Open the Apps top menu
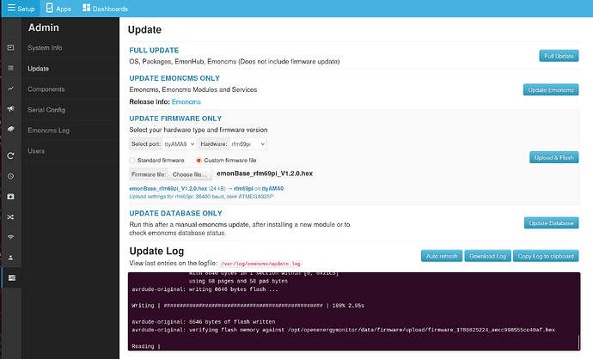 (x=58, y=9)
